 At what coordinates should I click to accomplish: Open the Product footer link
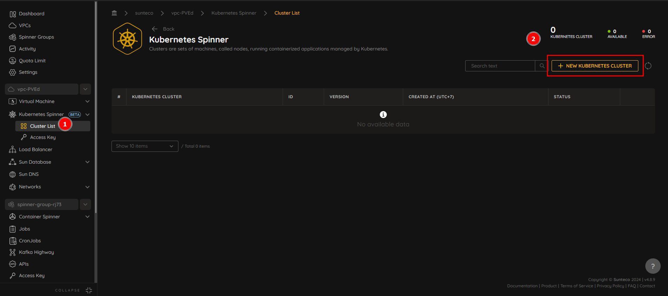coord(549,286)
